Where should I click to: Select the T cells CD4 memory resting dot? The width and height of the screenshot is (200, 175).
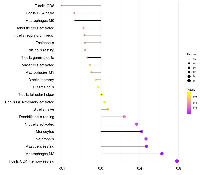click(x=177, y=161)
